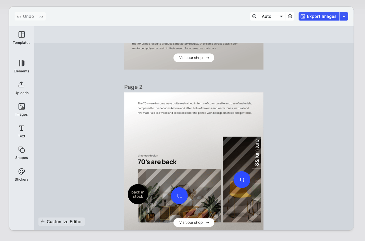Expand Customize Editor settings
Image resolution: width=365 pixels, height=241 pixels.
click(x=61, y=221)
